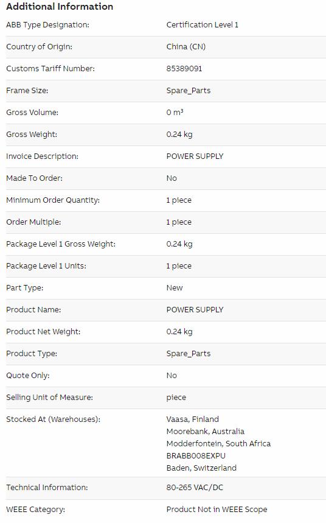Click the Product Not in WEEE Scope text
Viewport: 326px width, 523px height.
[217, 510]
